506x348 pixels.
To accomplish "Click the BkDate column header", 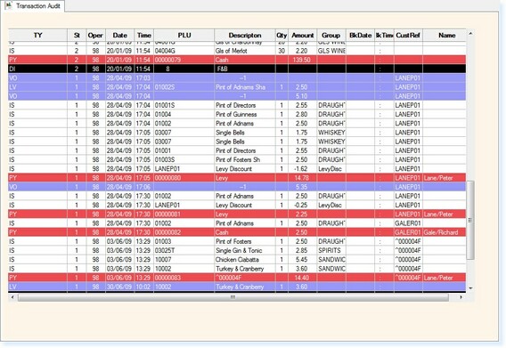I will tap(360, 35).
